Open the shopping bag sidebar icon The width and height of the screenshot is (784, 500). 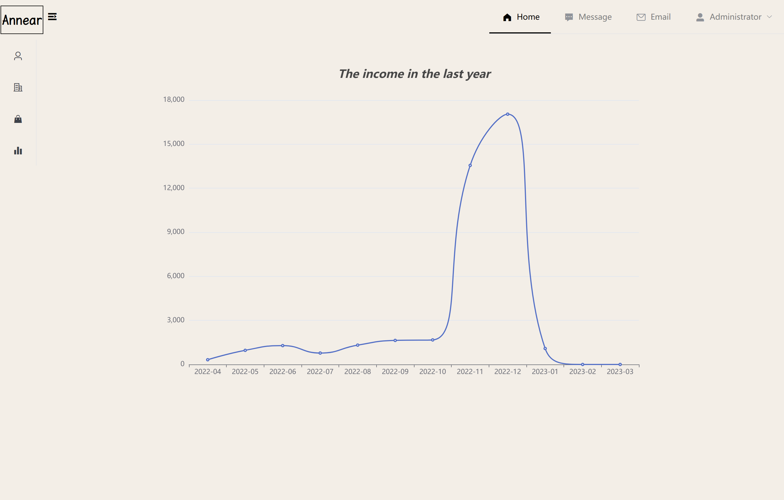tap(18, 119)
